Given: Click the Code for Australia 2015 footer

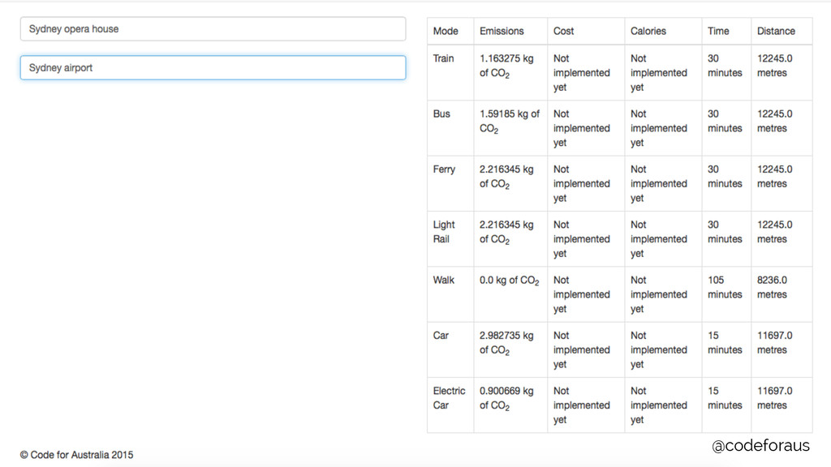Looking at the screenshot, I should 77,455.
